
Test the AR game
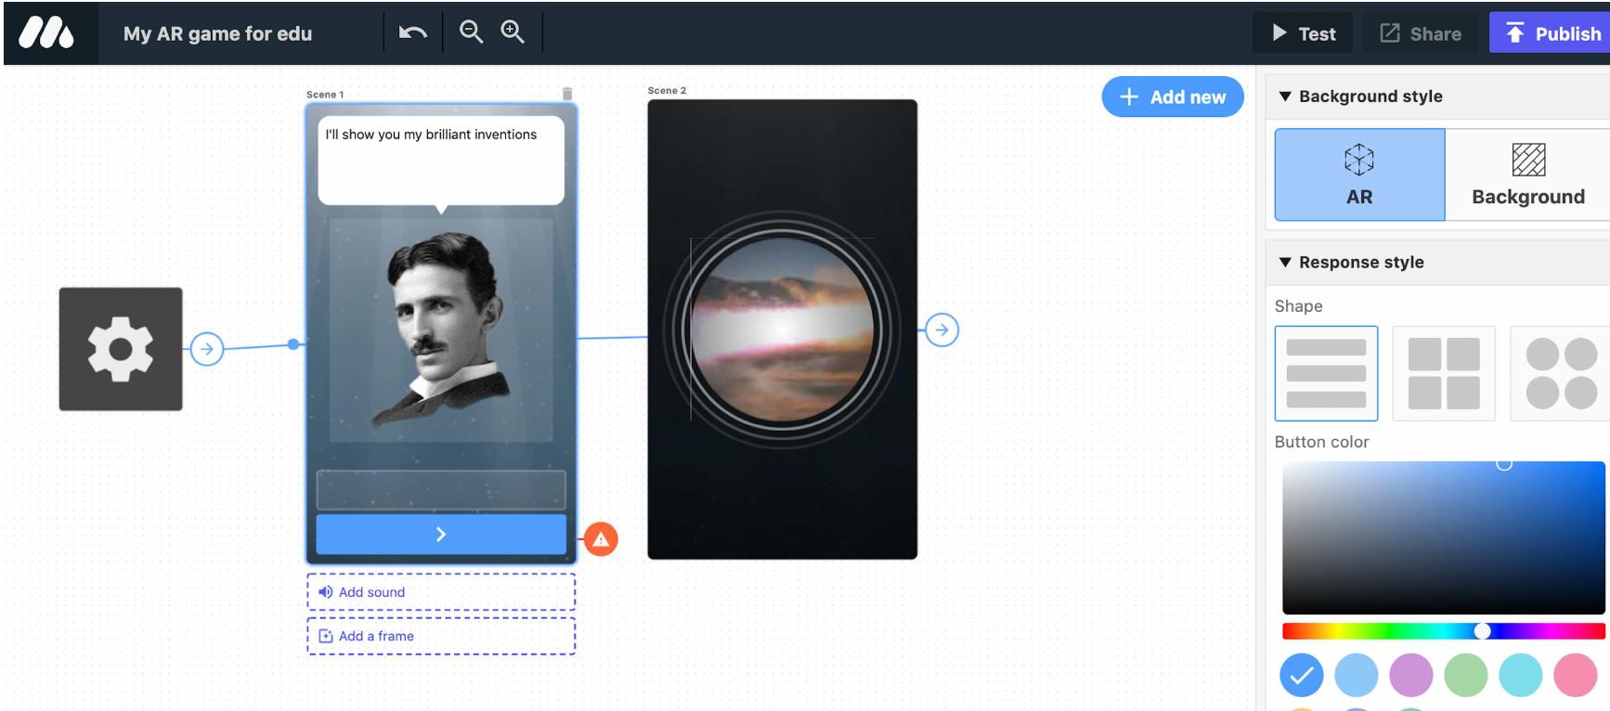coord(1303,33)
